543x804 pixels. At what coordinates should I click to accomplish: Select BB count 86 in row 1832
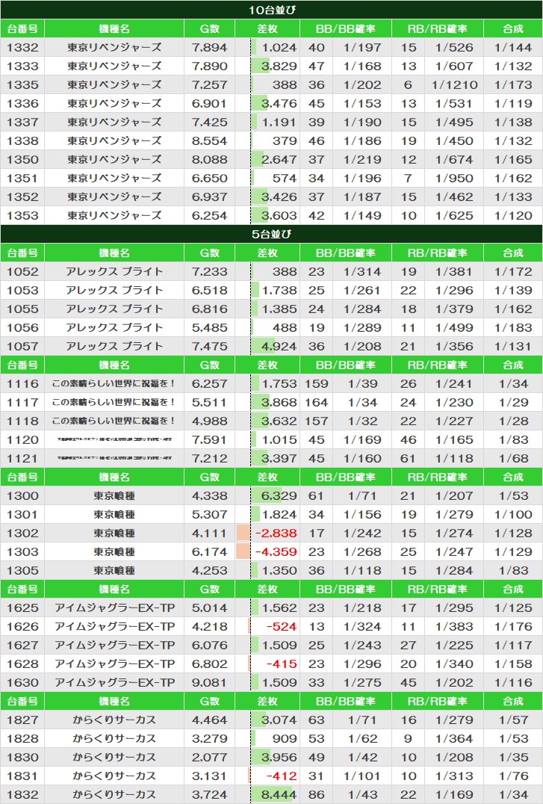pos(317,795)
